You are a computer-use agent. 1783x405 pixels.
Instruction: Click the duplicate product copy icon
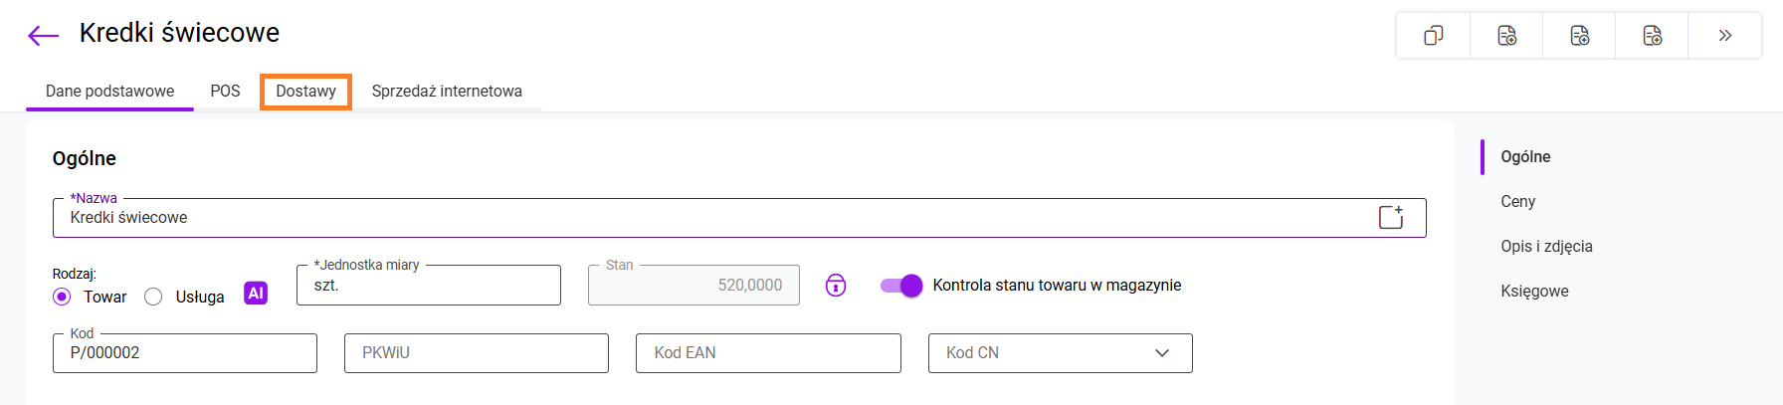(1433, 36)
